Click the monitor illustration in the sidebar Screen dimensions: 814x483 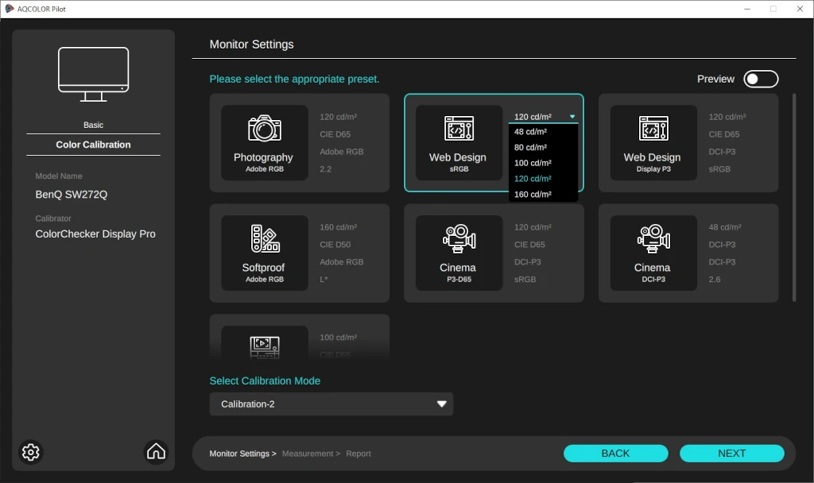tap(94, 74)
